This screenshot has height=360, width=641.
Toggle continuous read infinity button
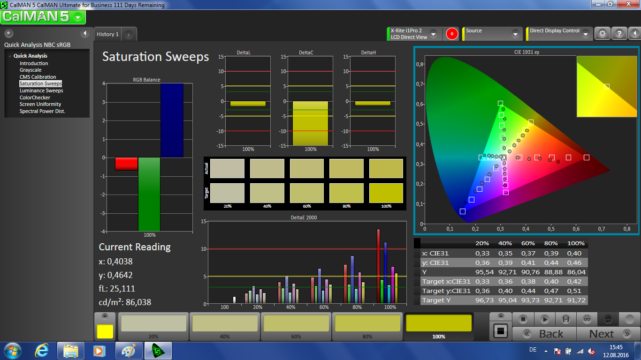coord(587,319)
